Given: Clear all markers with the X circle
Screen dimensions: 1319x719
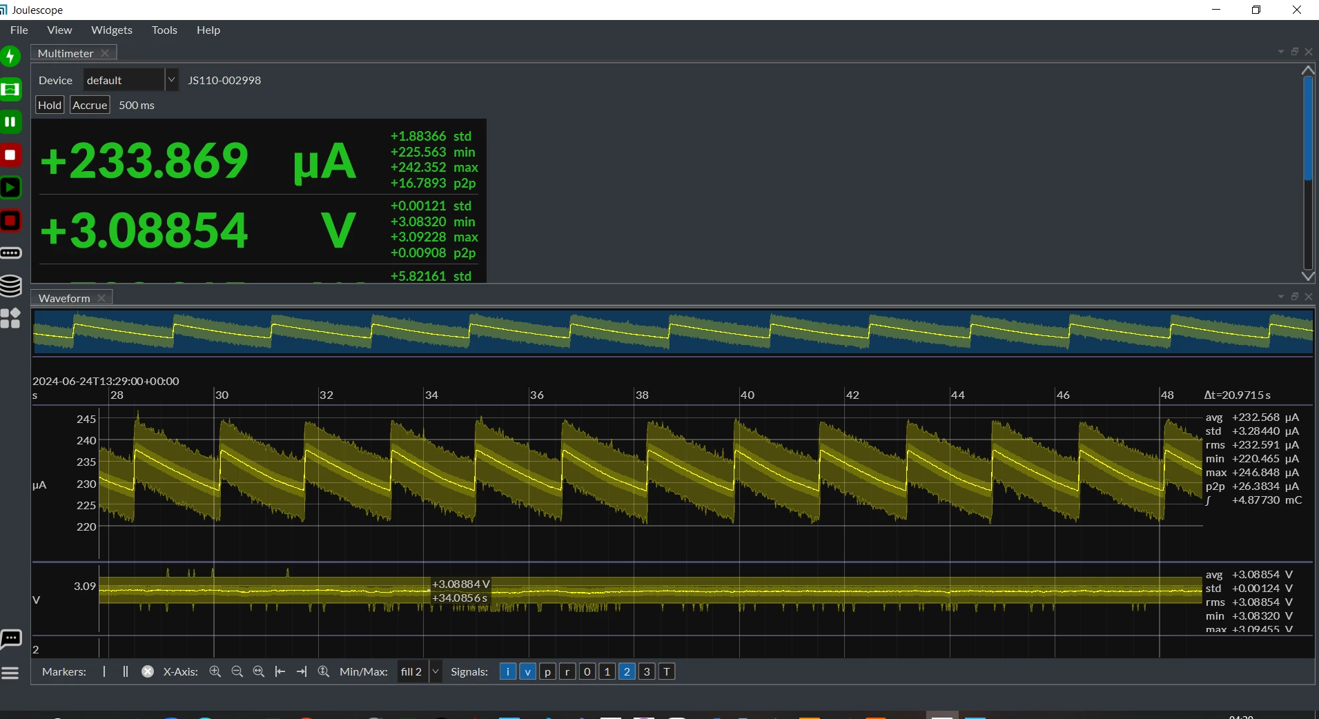Looking at the screenshot, I should (x=148, y=671).
